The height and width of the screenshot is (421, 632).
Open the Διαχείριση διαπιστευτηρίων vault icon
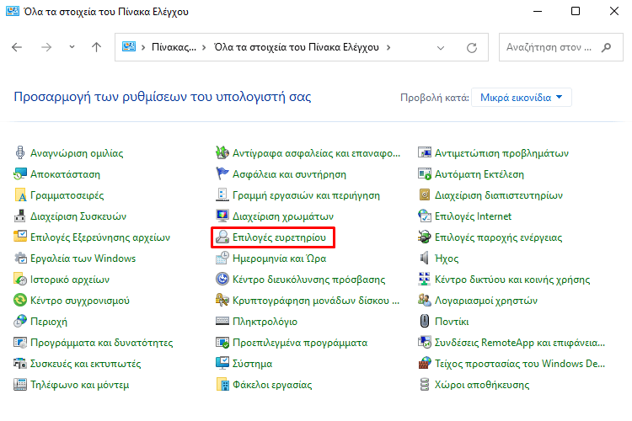(x=425, y=195)
